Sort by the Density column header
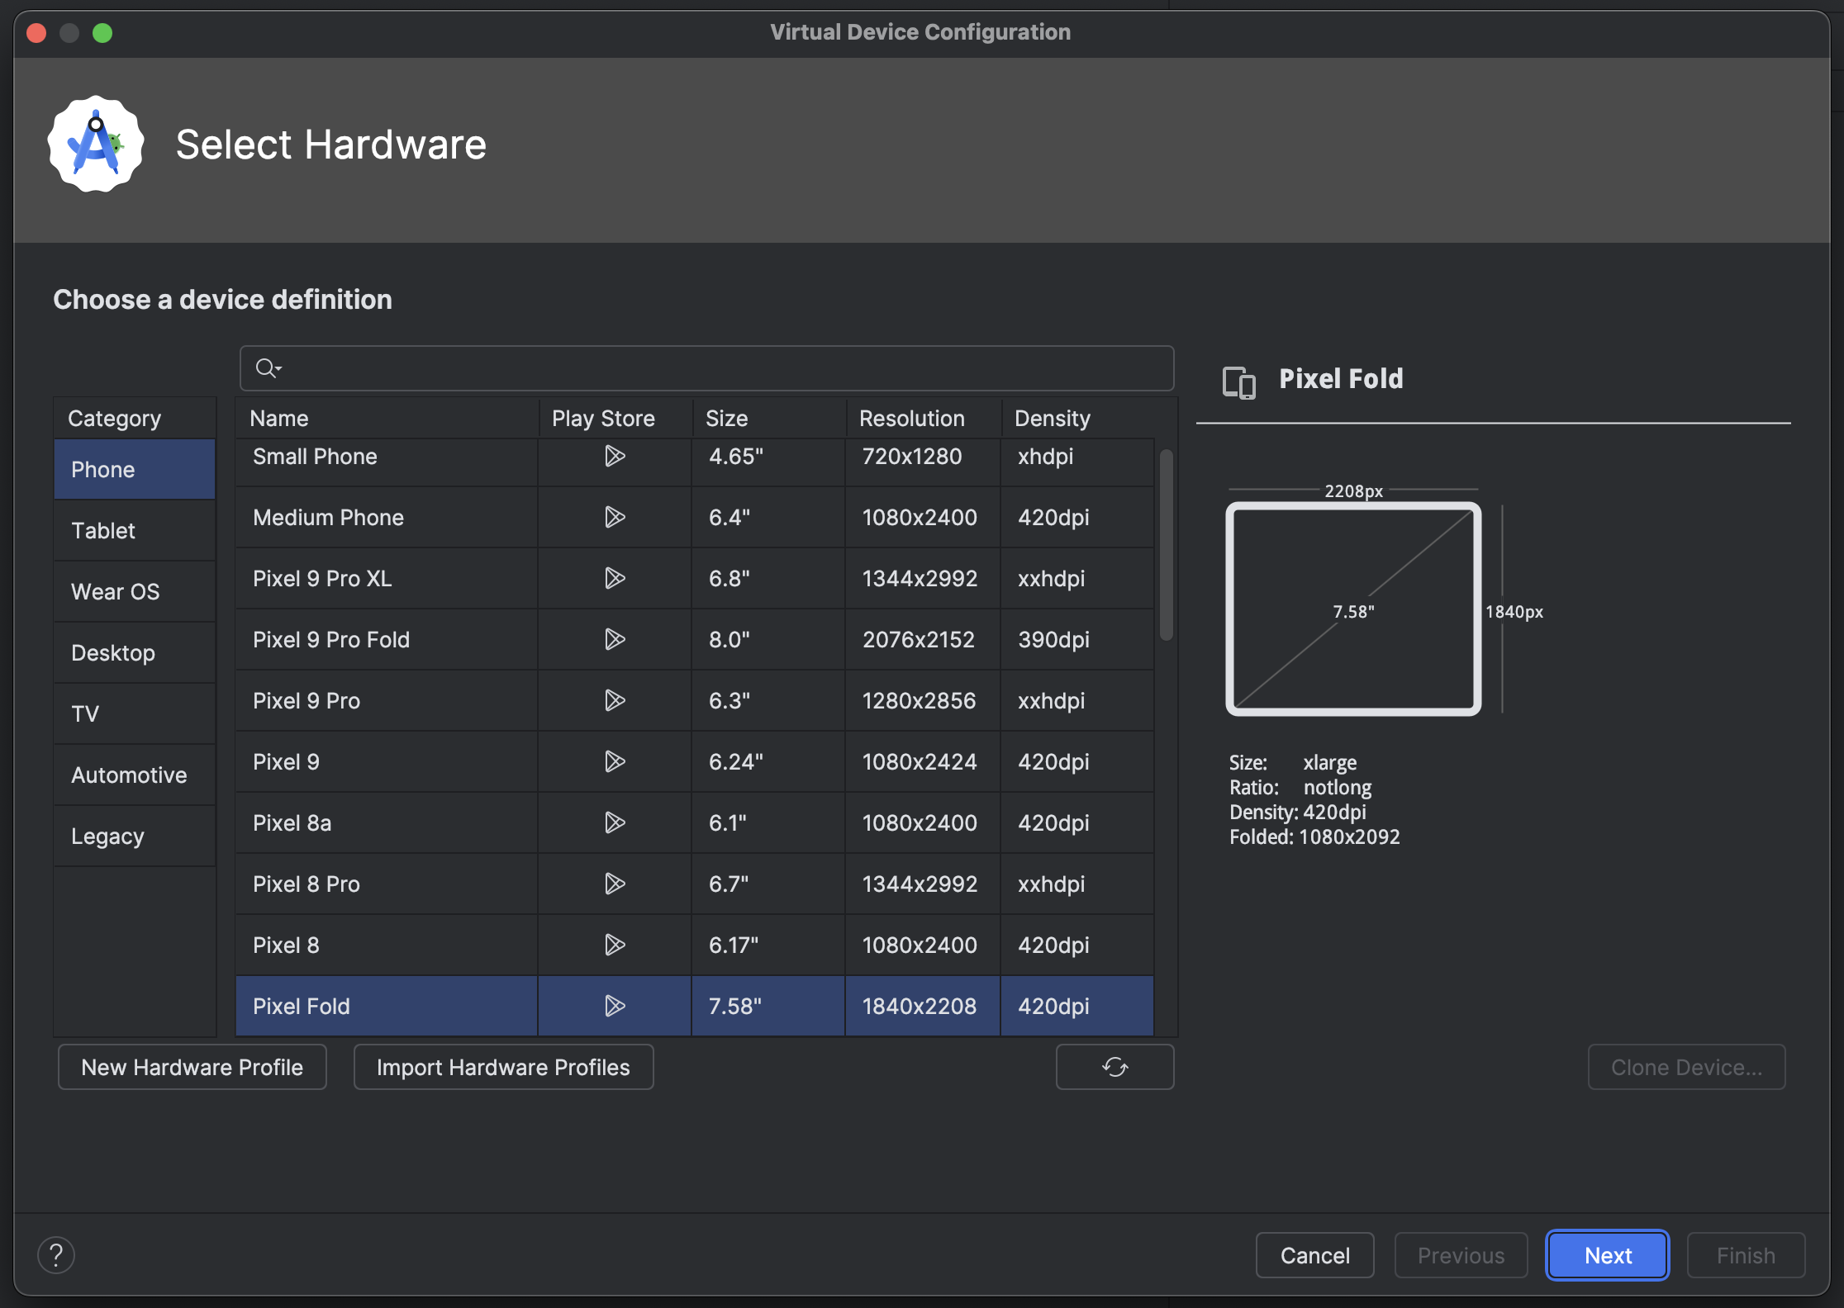Screen dimensions: 1844x1308 click(1078, 418)
